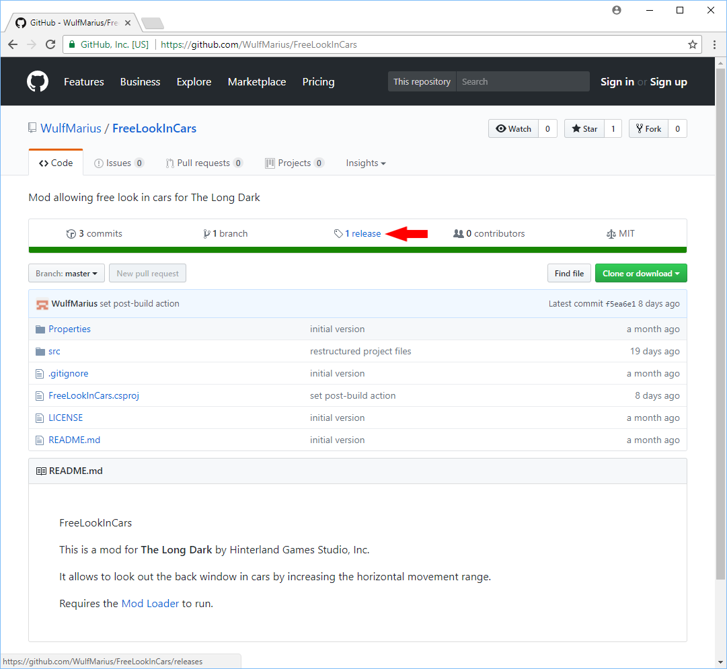Star the FreeLookInCars repository
Screen dimensions: 727x669
point(584,129)
